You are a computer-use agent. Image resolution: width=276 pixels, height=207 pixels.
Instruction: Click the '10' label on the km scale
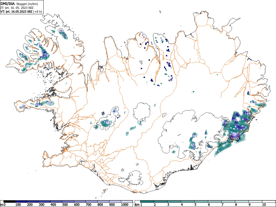tap(264, 205)
